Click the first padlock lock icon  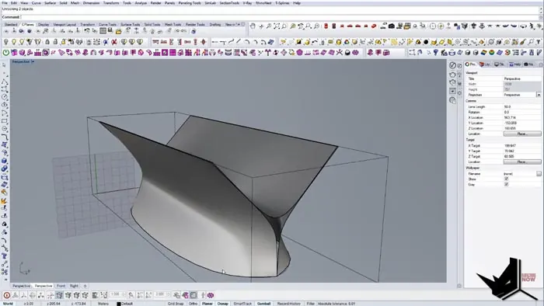point(47,42)
